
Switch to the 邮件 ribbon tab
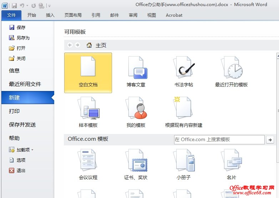pyautogui.click(x=115, y=15)
